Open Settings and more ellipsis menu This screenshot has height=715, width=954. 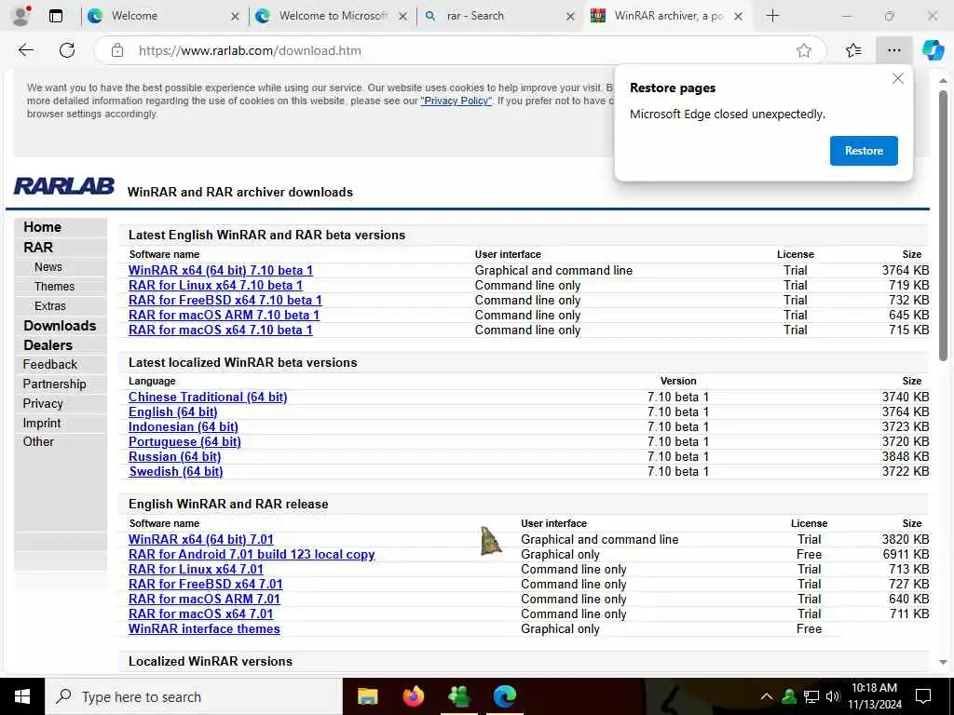click(x=893, y=50)
